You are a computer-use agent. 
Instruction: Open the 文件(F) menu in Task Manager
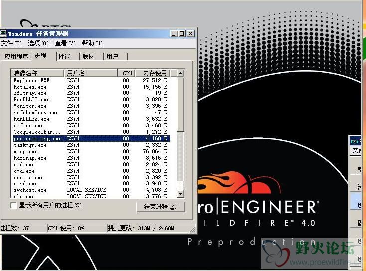click(x=11, y=43)
